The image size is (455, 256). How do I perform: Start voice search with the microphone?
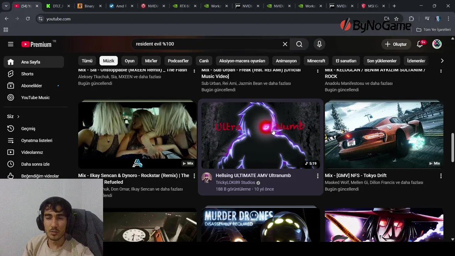(x=319, y=44)
